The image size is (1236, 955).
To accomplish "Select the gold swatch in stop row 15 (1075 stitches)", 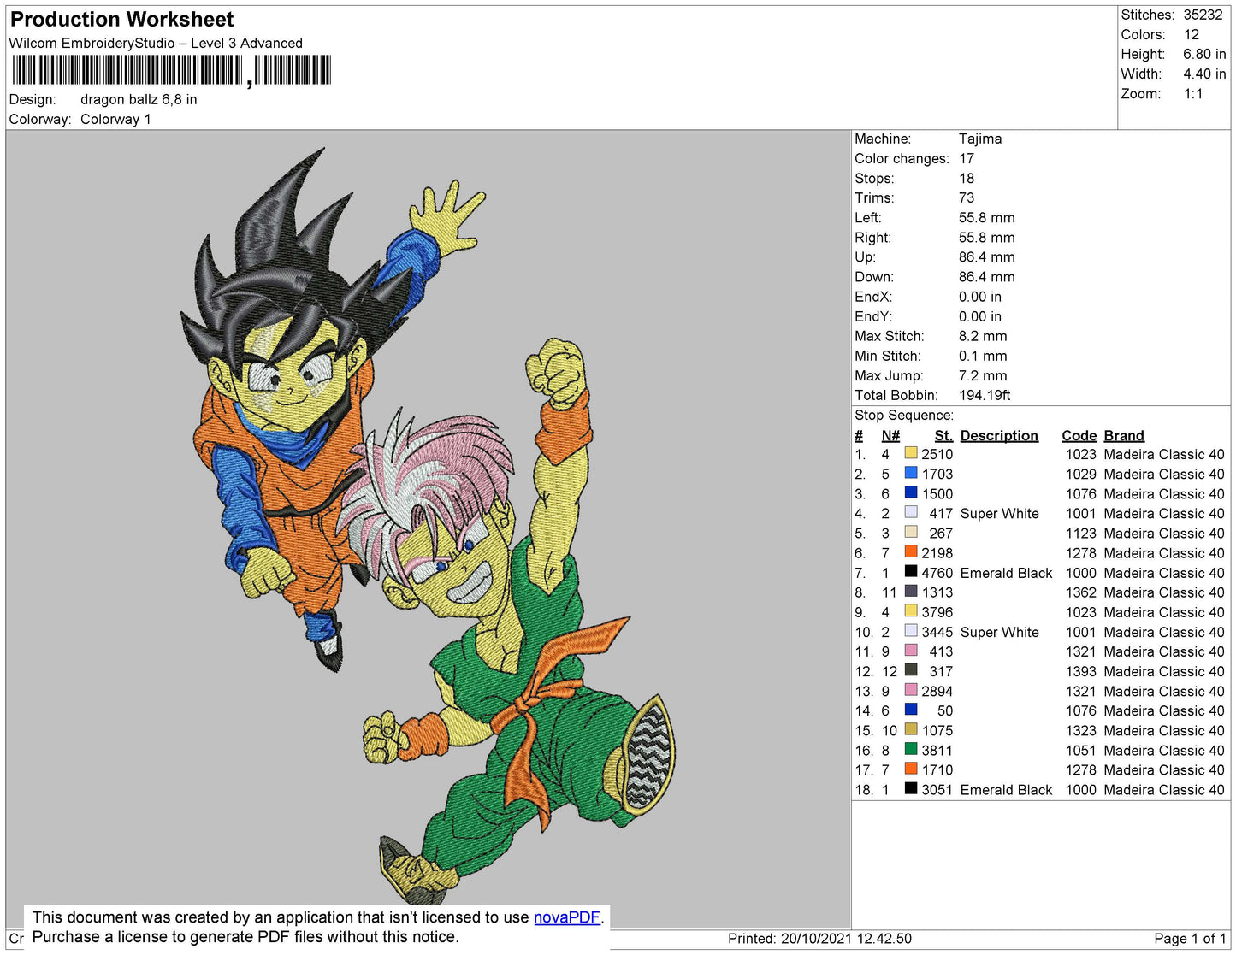I will tap(911, 729).
